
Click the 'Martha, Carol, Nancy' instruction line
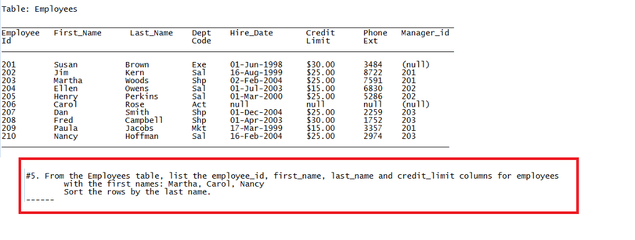164,184
